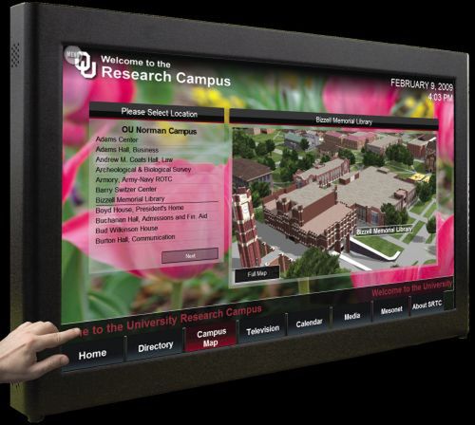The width and height of the screenshot is (475, 425).
Task: Open the About SRTC tab
Action: tap(427, 305)
